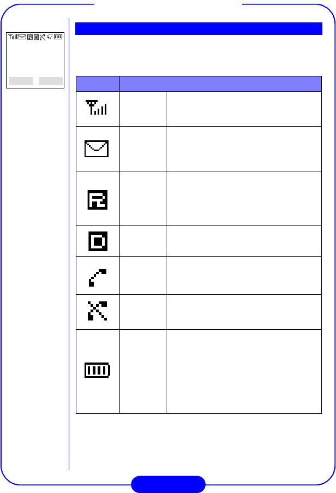336x493 pixels.
Task: Click the bell icon in the phone display
Action: pos(50,37)
